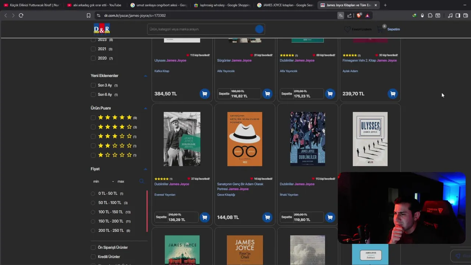Check the three-star rating filter
This screenshot has height=265, width=471.
pos(93,137)
